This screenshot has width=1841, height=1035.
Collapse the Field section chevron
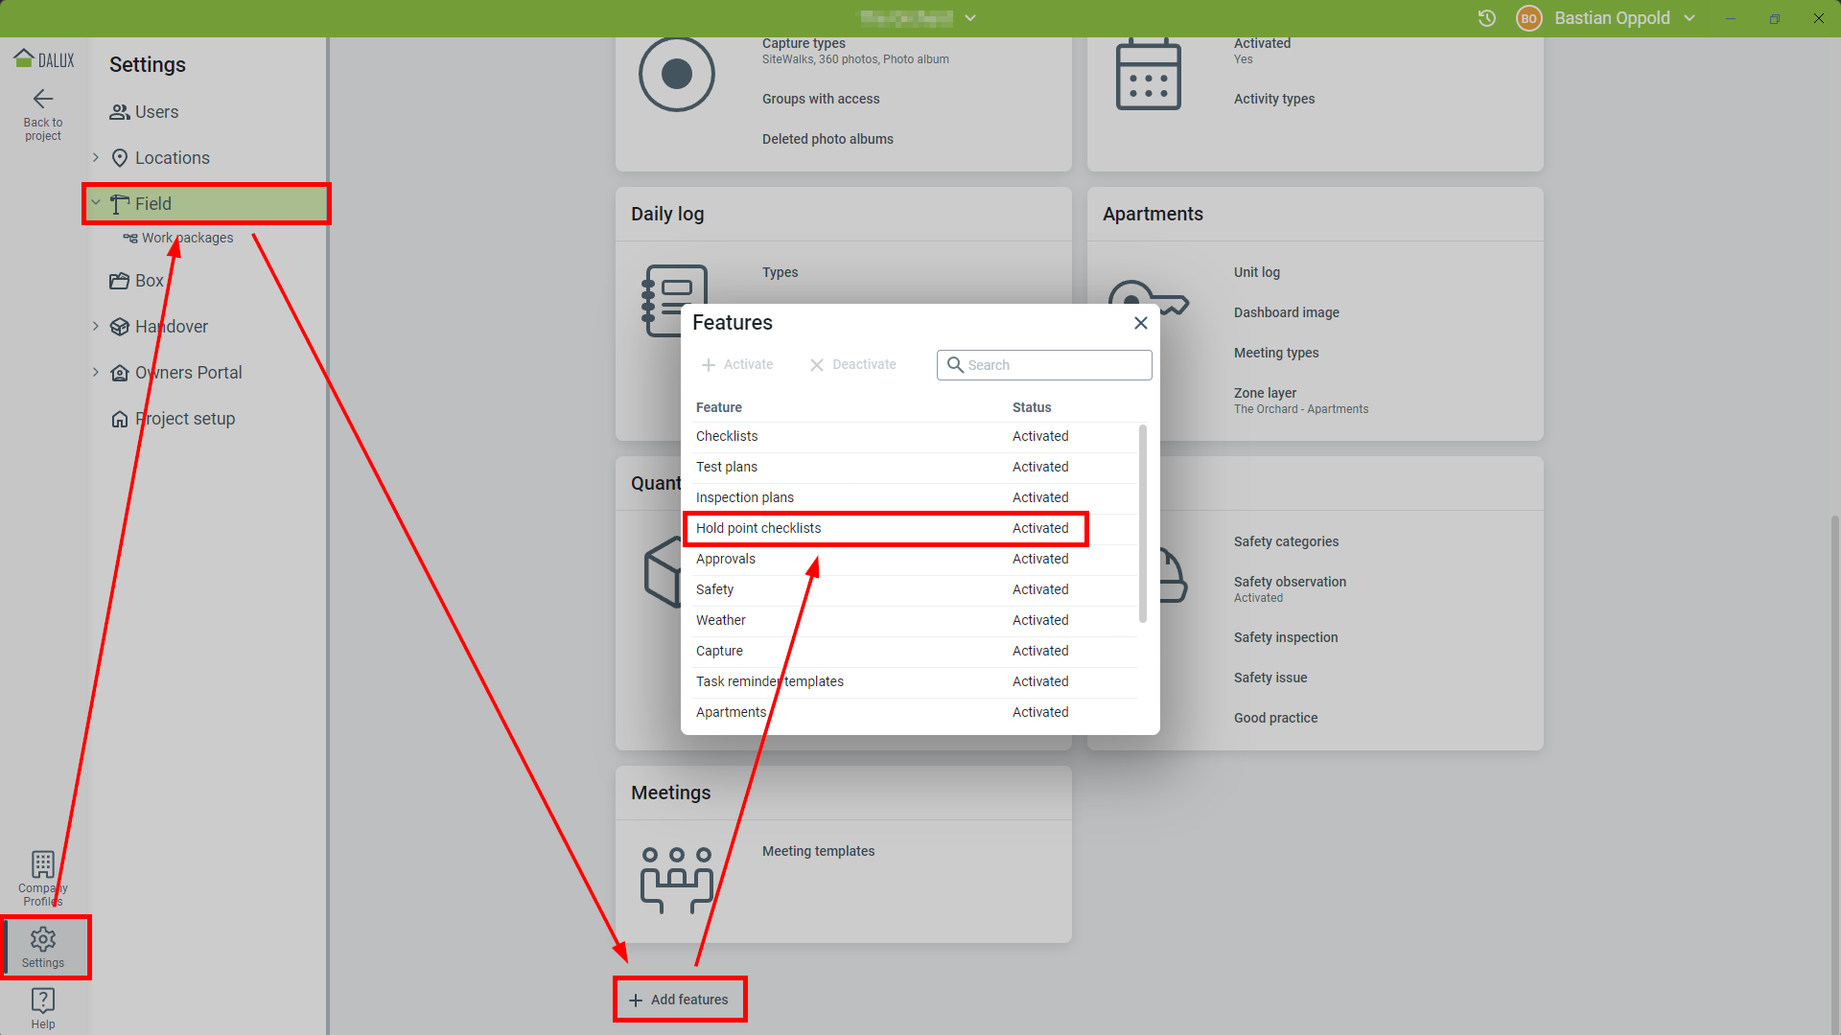96,203
